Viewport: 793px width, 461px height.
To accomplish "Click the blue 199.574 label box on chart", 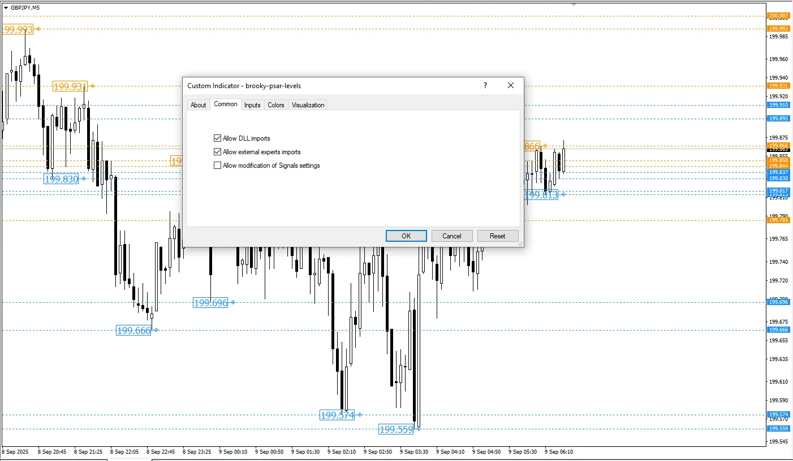I will tap(337, 415).
